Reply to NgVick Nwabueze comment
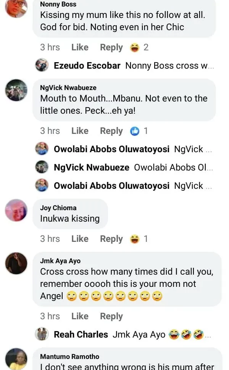 tap(111, 131)
